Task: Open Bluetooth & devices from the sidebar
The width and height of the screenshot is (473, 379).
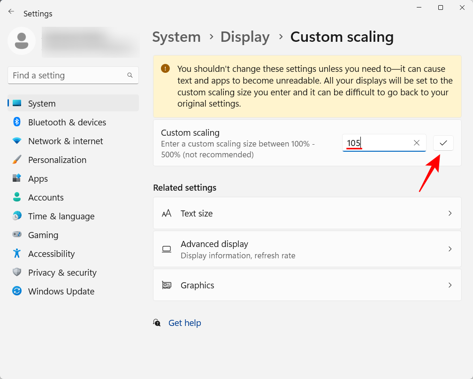Action: (x=16, y=122)
